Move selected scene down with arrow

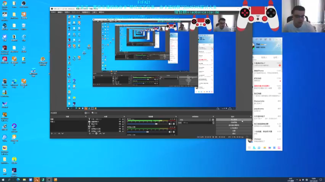point(62,133)
